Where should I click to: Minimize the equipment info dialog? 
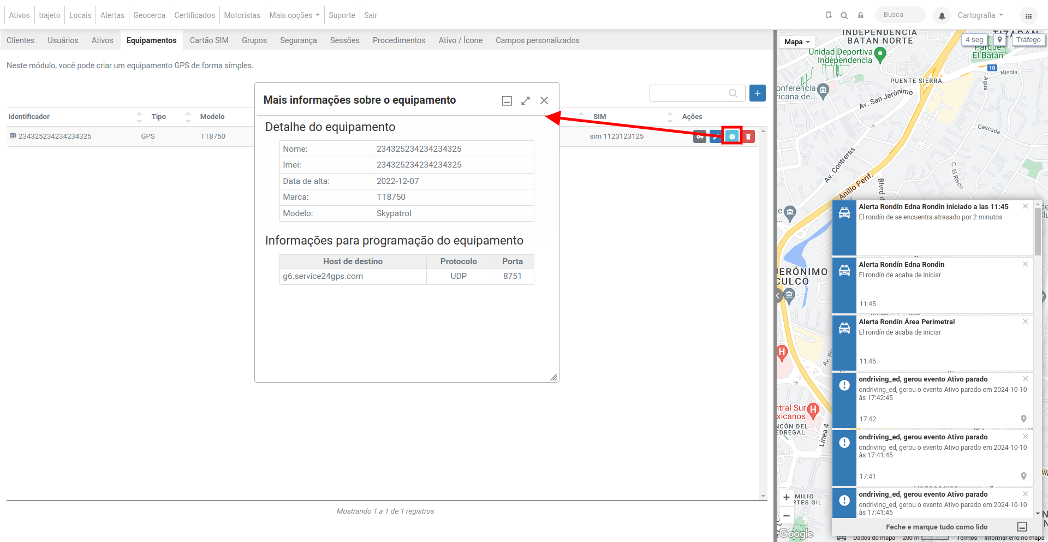click(507, 101)
